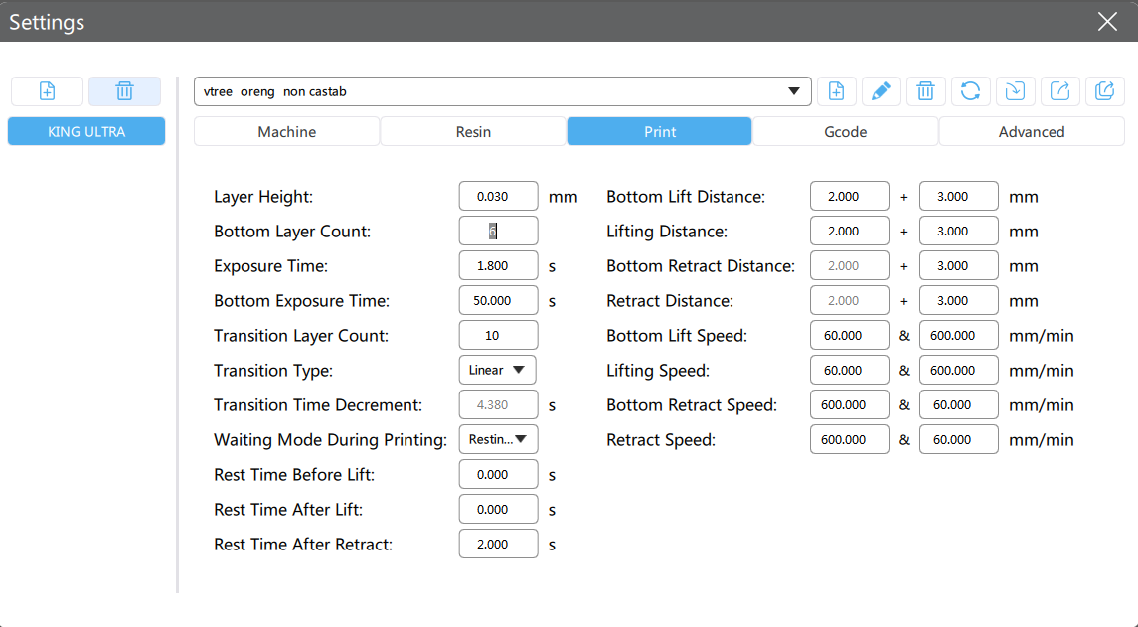Delete the current resin profile with trash icon

925,91
